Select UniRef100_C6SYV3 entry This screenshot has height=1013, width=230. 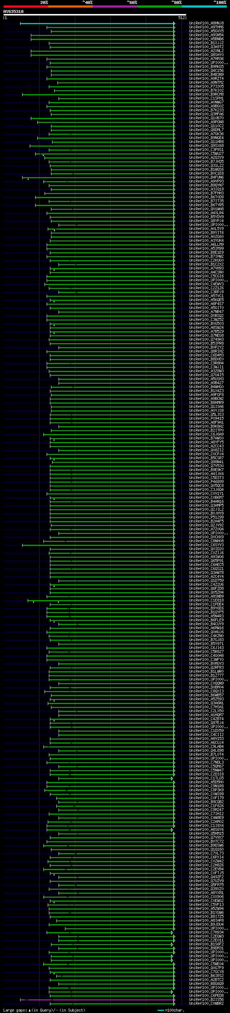pyautogui.click(x=206, y=545)
